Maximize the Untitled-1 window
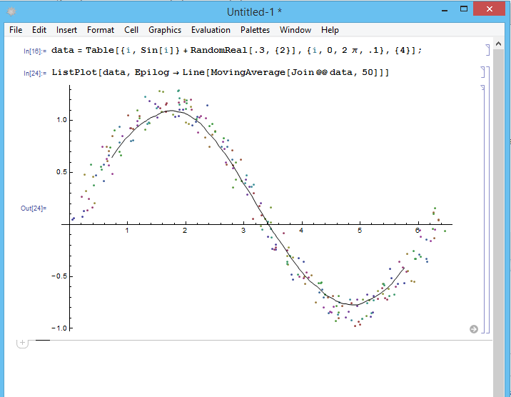511x397 pixels. (464, 9)
